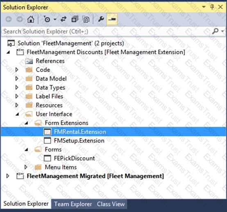Viewport: 227px width, 212px height.
Task: Open the Window Position dropdown arrow
Action: coord(204,7)
